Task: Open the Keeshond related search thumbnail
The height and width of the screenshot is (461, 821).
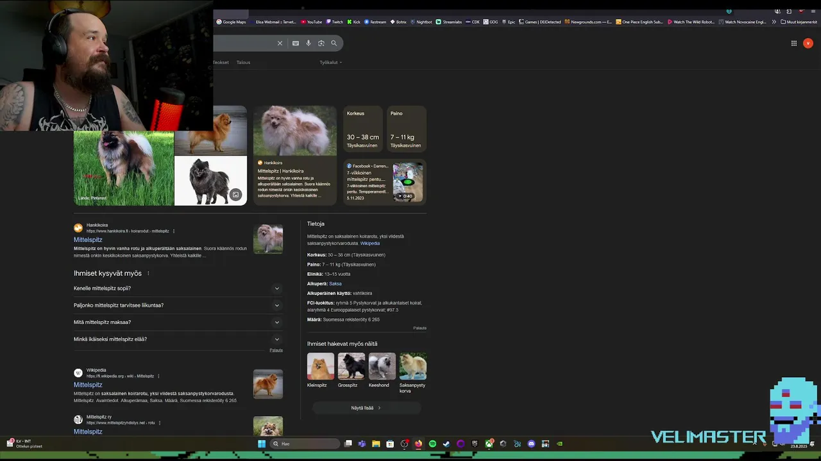Action: click(382, 366)
